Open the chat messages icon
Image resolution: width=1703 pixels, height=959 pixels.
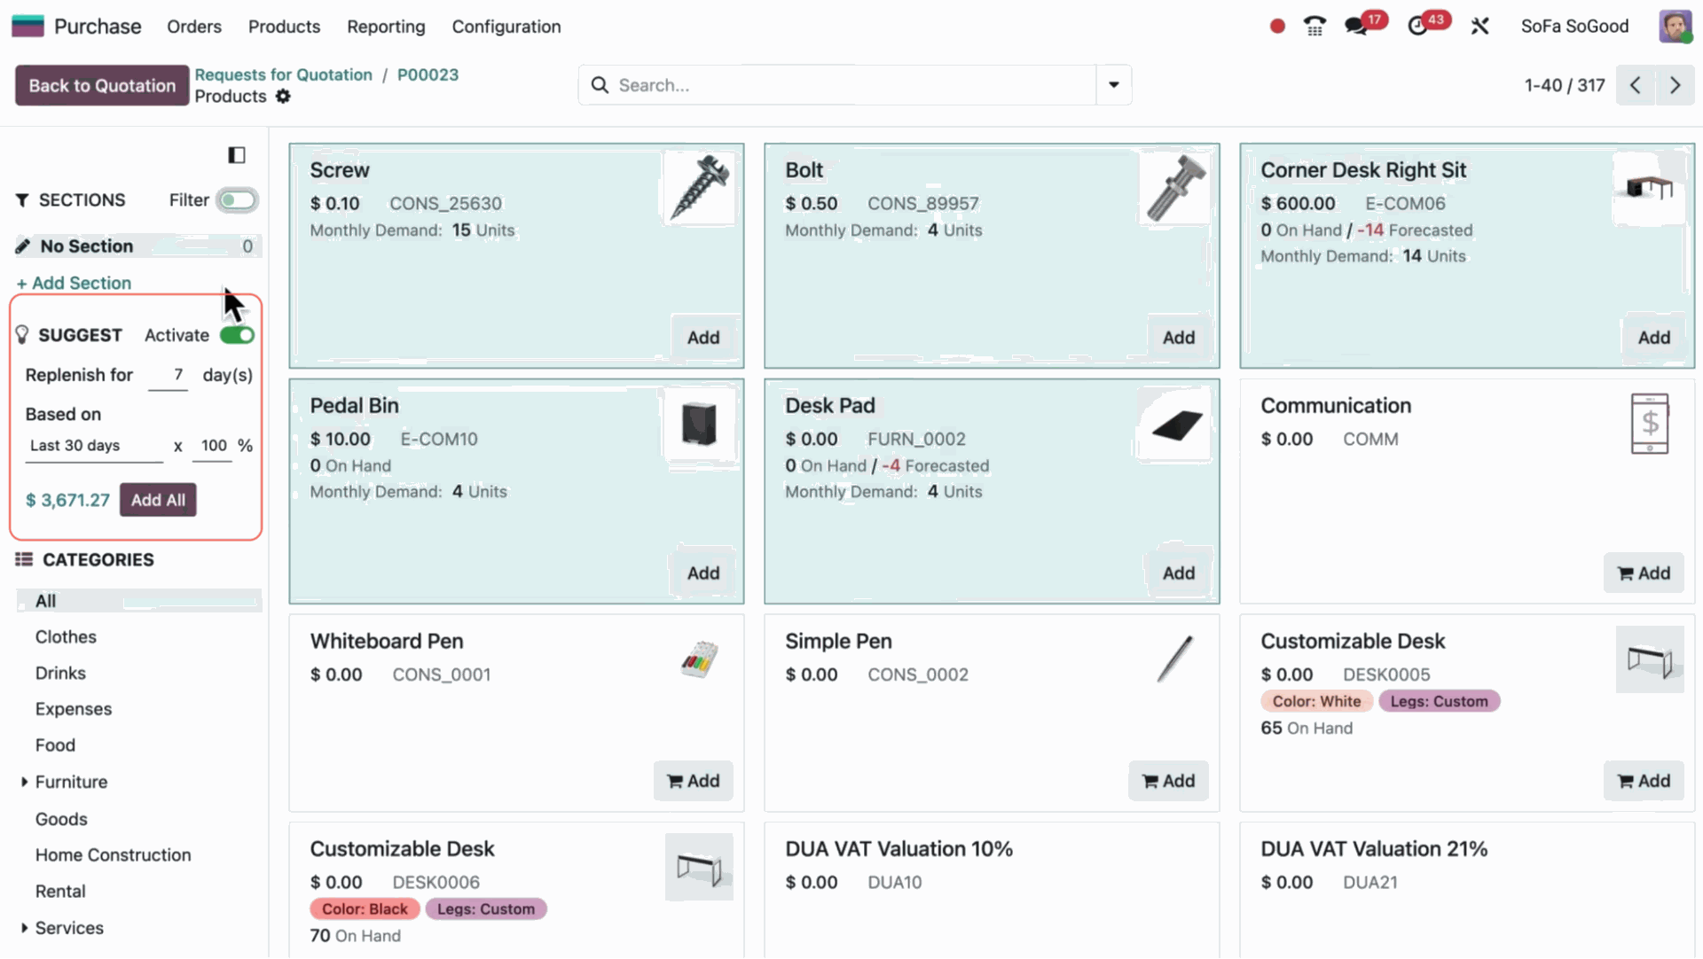coord(1355,27)
